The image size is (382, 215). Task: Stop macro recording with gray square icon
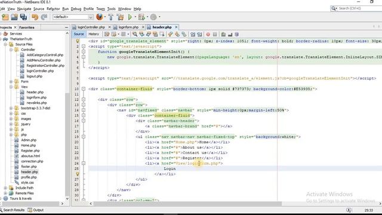tap(215, 34)
